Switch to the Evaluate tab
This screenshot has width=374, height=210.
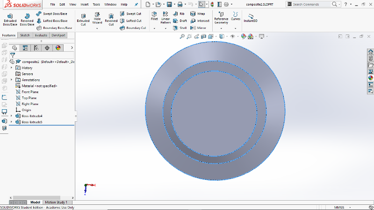click(41, 35)
